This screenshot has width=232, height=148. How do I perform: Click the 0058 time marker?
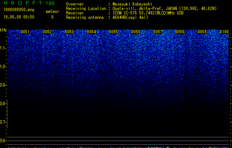180,32
